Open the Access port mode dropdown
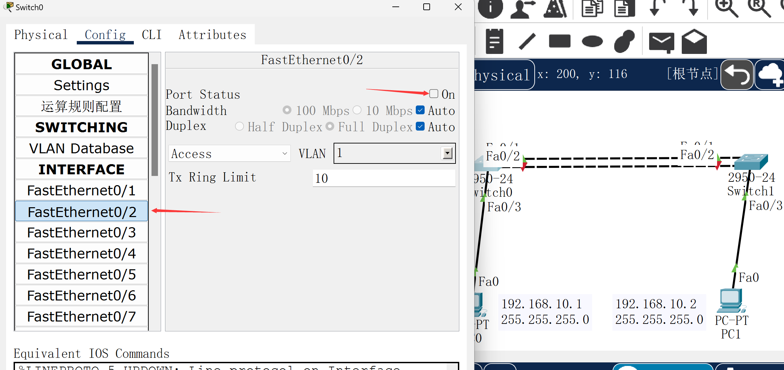Screen dimensions: 784x370 coord(229,154)
